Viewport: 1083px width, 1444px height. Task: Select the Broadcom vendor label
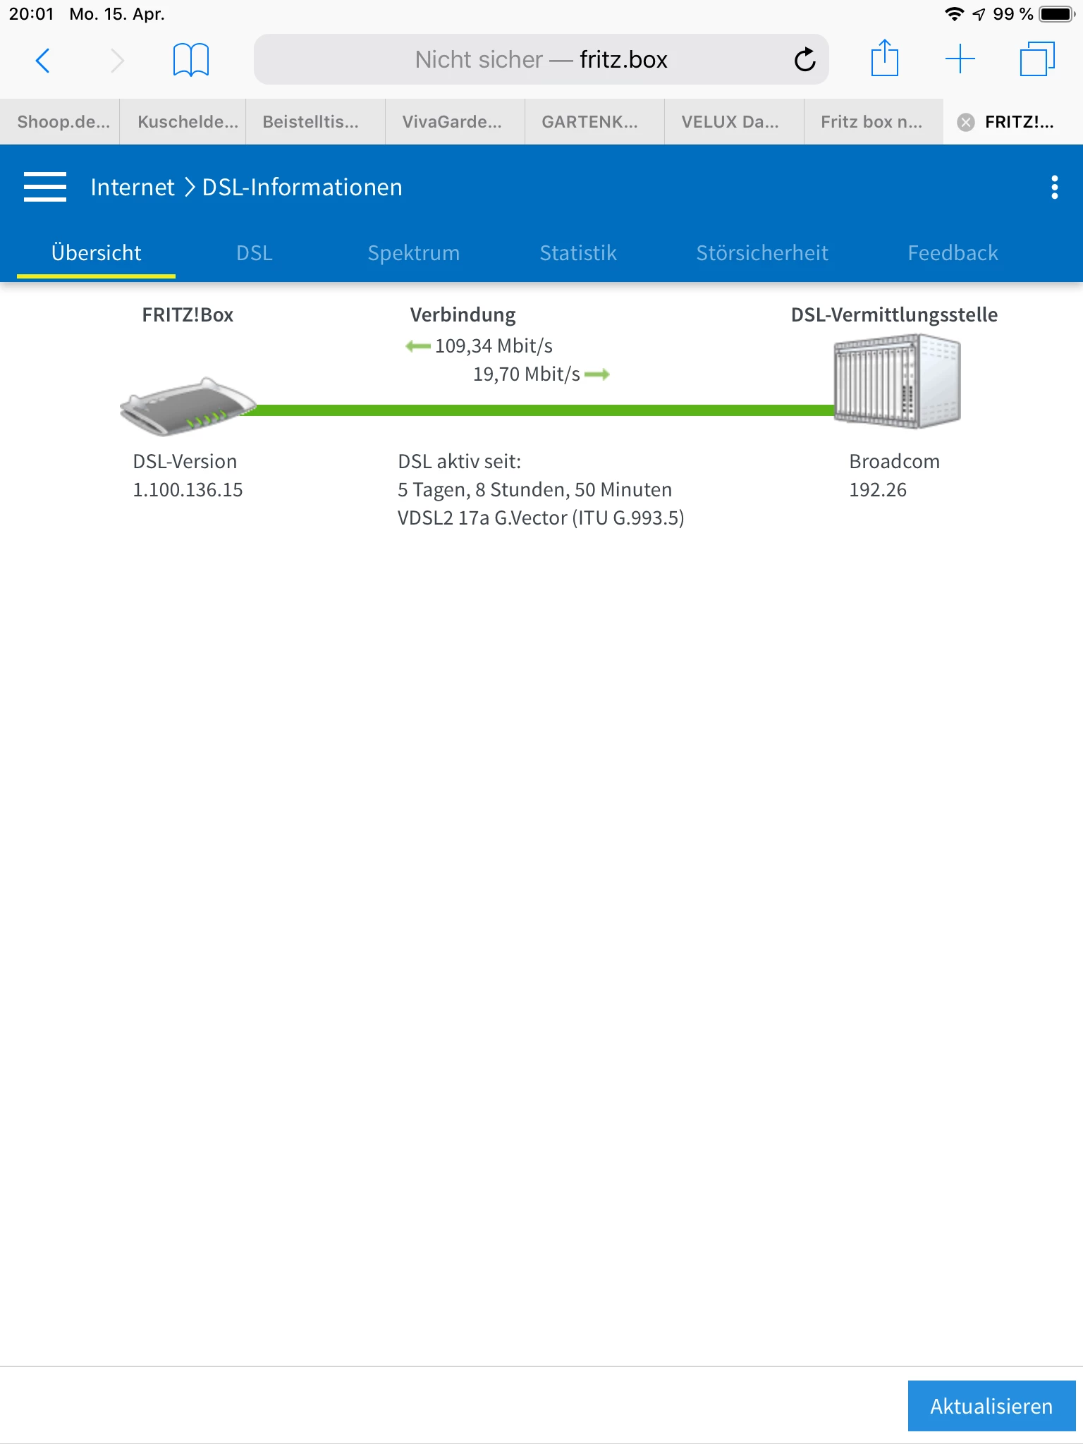pyautogui.click(x=894, y=461)
